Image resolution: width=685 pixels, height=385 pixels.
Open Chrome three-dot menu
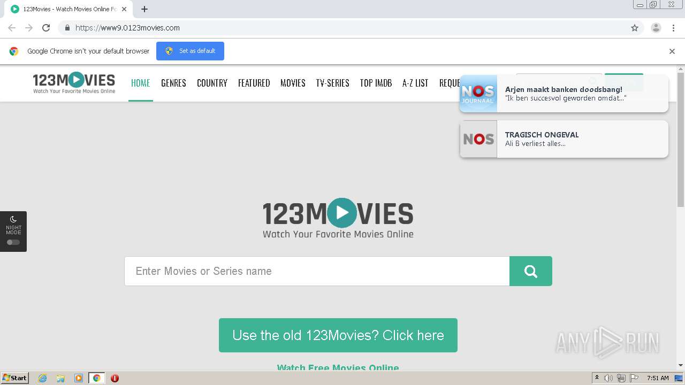[x=673, y=28]
